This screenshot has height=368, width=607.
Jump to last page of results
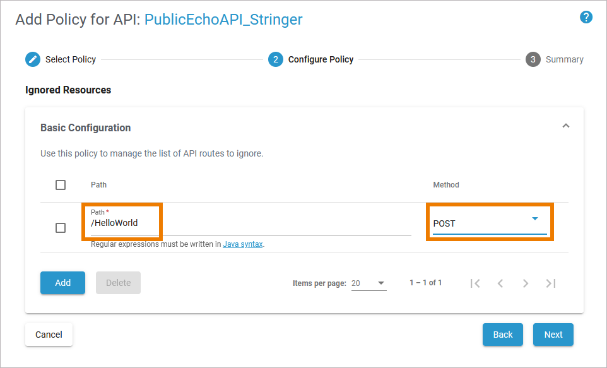click(551, 283)
